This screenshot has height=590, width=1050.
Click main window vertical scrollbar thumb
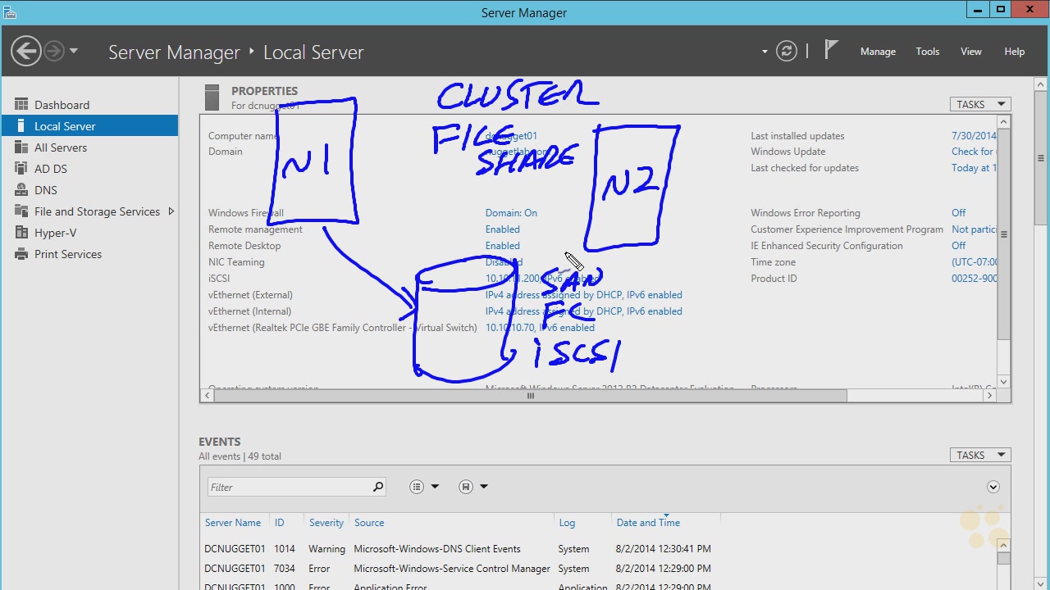click(x=1041, y=158)
